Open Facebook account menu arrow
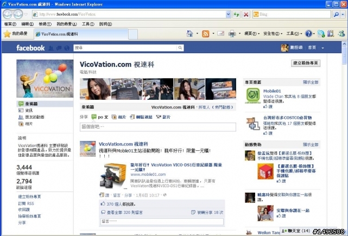The width and height of the screenshot is (348, 236). point(322,48)
